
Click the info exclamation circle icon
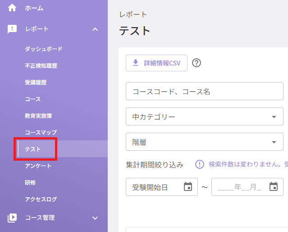(x=200, y=164)
